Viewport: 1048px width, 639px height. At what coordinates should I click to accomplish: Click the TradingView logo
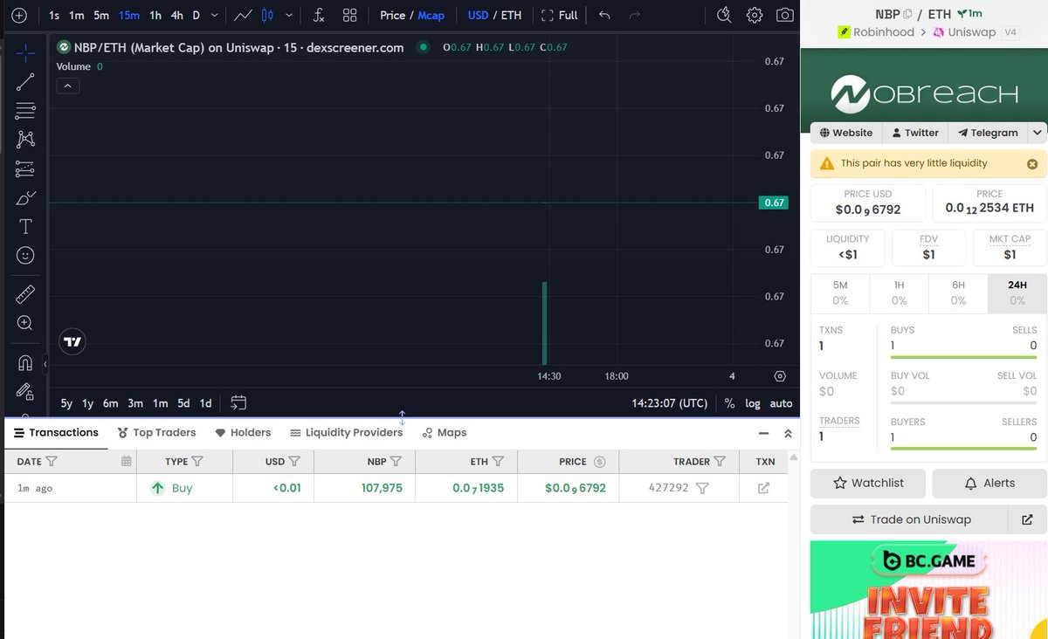coord(72,342)
